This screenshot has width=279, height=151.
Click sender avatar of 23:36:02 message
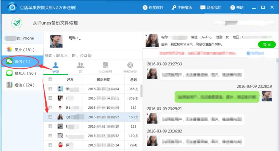pyautogui.click(x=152, y=141)
